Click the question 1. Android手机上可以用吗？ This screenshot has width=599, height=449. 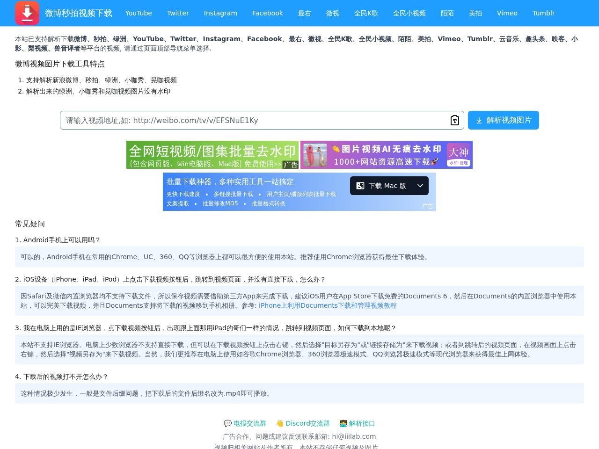pyautogui.click(x=58, y=240)
